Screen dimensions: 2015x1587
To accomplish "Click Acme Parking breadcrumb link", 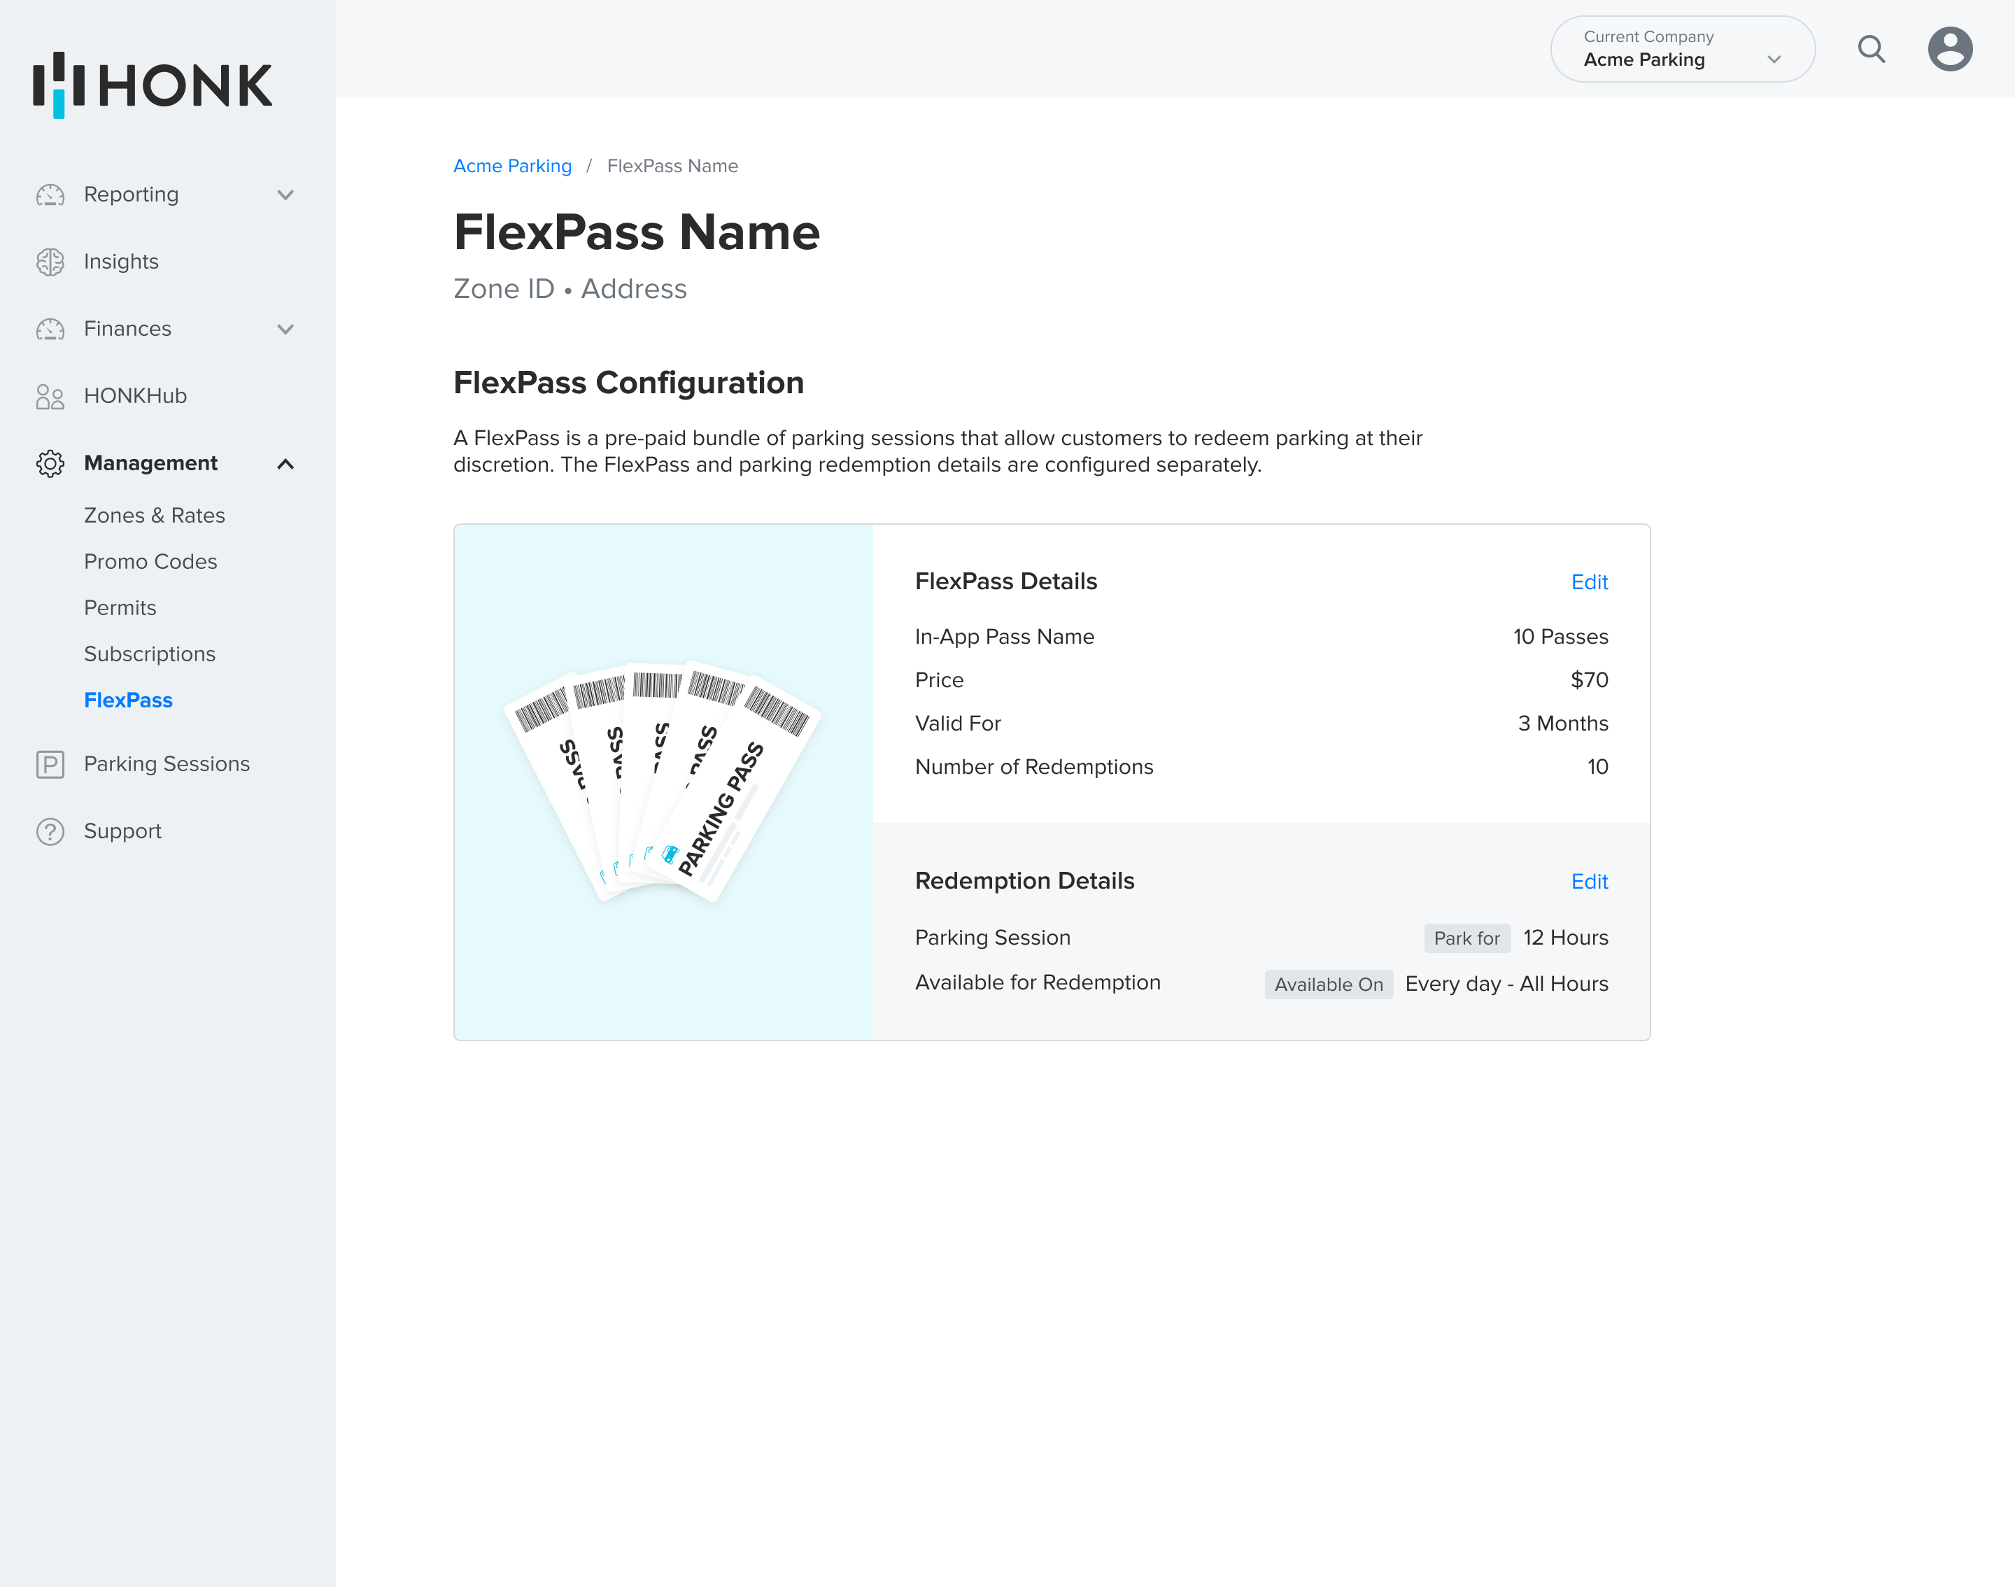I will 512,167.
